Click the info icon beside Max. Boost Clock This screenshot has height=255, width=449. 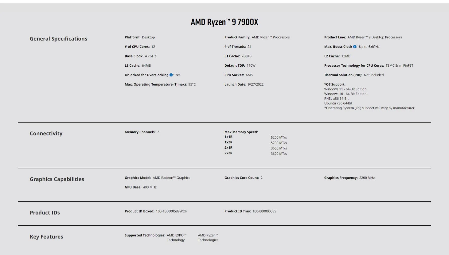[x=355, y=47]
